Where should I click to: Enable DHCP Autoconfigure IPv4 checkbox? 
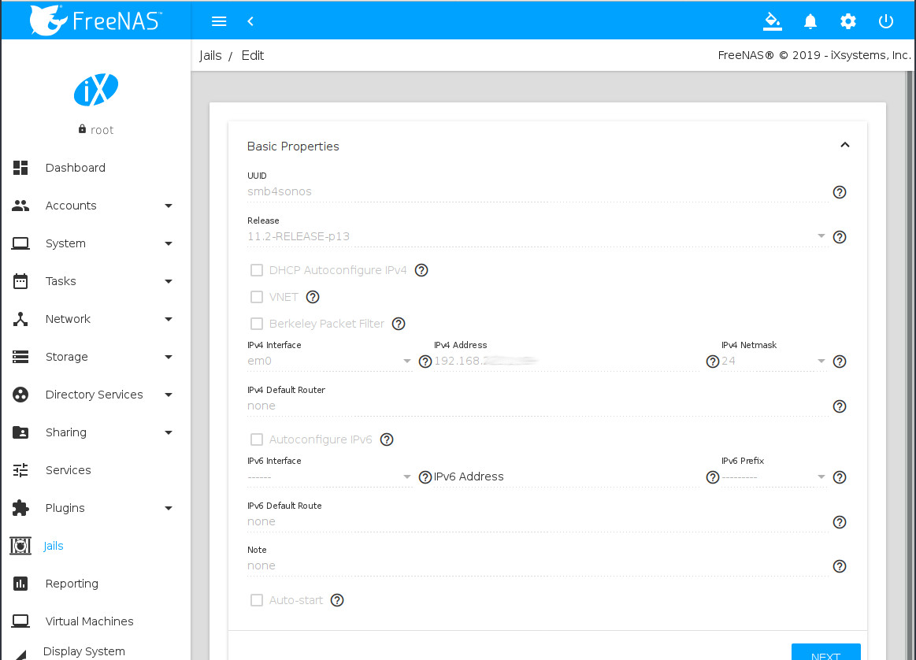[257, 270]
